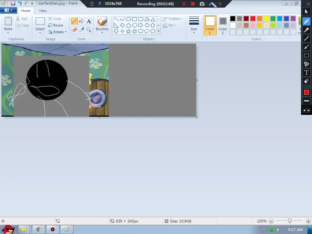Pick the black color swatch
The width and height of the screenshot is (312, 234).
point(232,19)
